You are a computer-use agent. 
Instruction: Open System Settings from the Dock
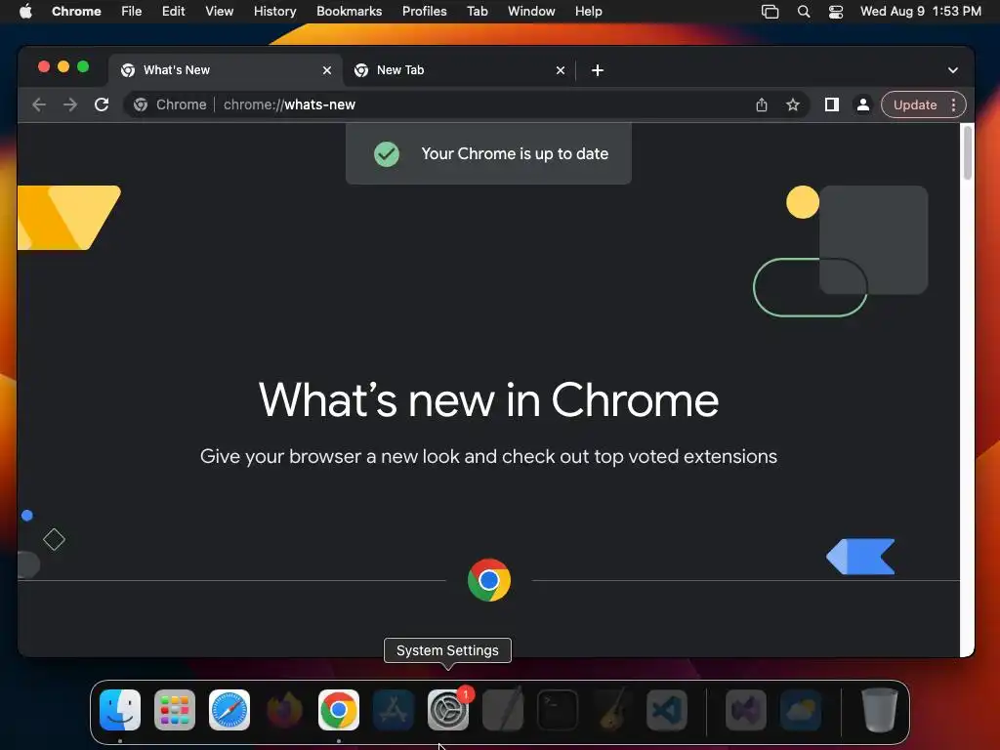(x=448, y=710)
